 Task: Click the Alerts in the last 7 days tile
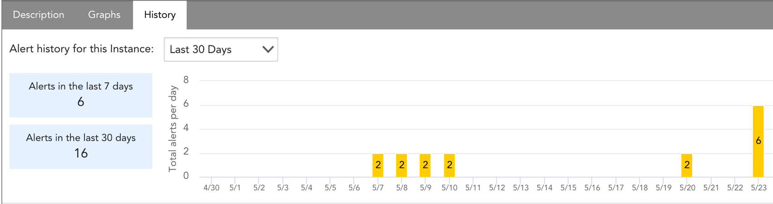click(81, 95)
